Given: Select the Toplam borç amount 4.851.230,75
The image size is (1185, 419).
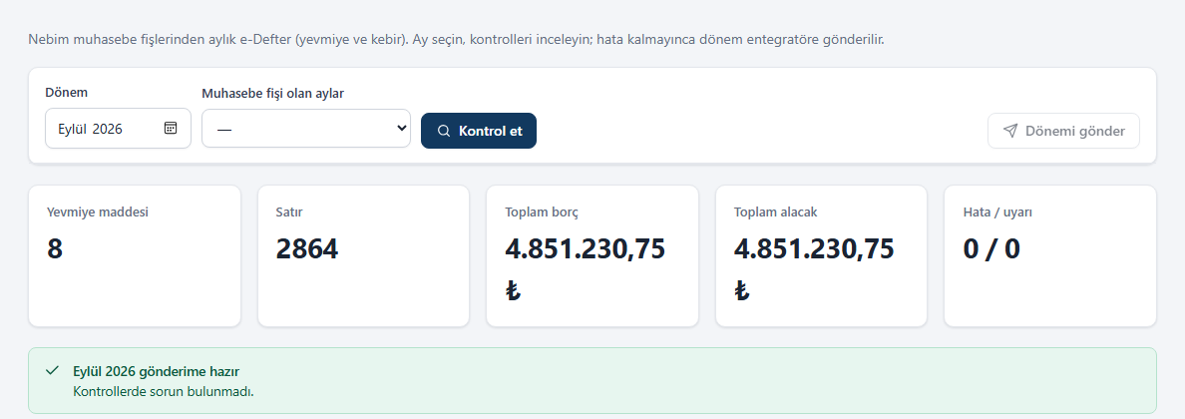Looking at the screenshot, I should click(585, 248).
